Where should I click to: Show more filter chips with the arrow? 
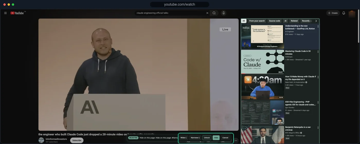pos(316,21)
